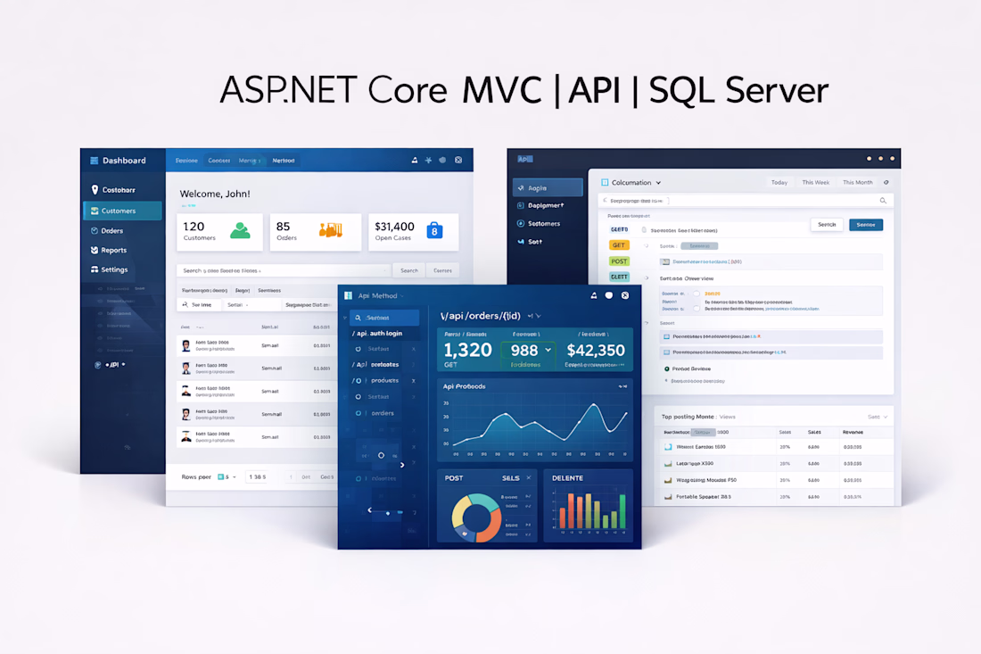Viewport: 981px width, 654px height.
Task: Click the green person icon on Customers card
Action: tap(240, 231)
